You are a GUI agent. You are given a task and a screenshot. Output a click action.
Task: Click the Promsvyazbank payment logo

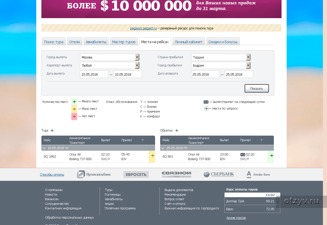click(94, 174)
